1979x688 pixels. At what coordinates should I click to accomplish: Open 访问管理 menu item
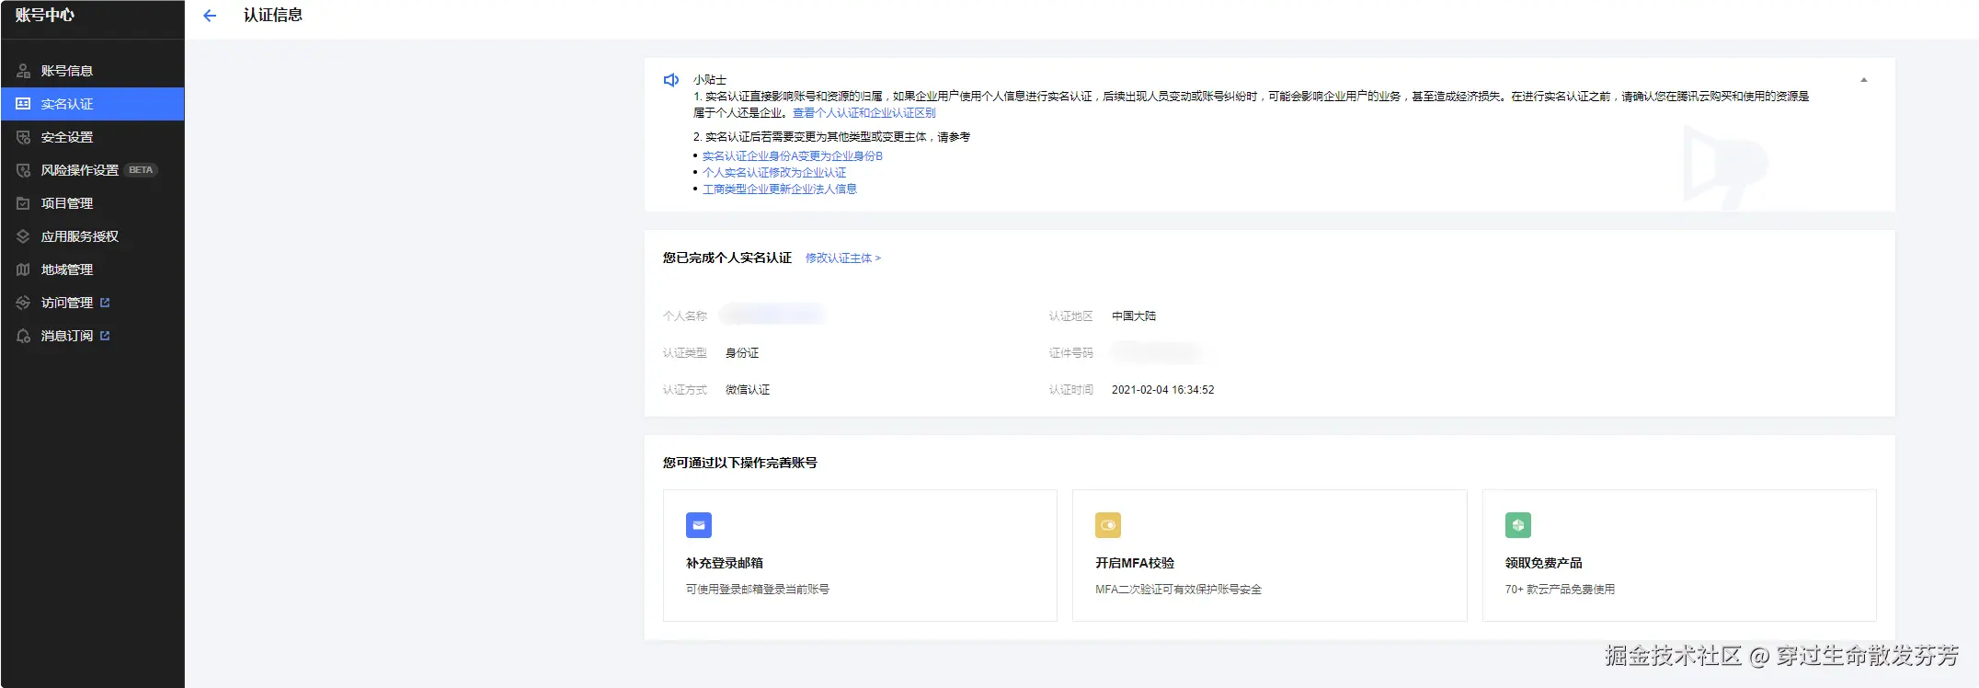[92, 303]
